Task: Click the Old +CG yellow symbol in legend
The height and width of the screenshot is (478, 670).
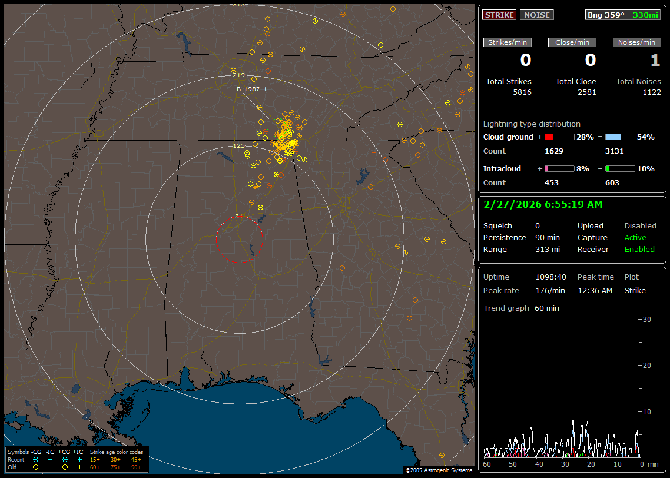Action: [65, 467]
